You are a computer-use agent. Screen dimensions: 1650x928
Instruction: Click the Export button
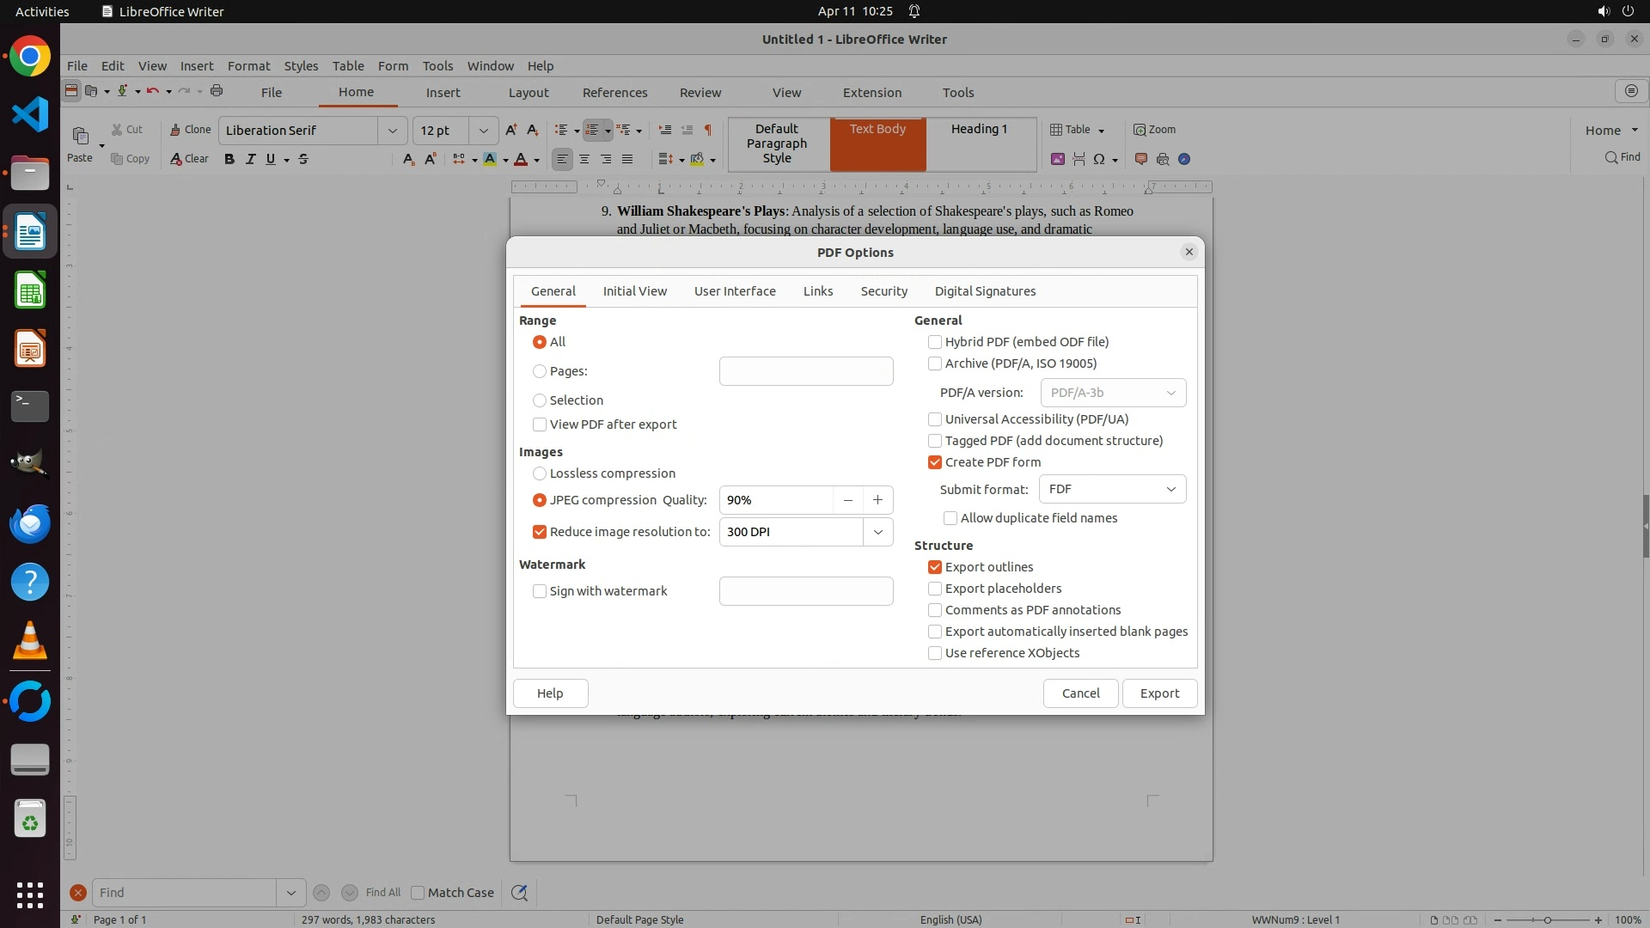click(x=1159, y=693)
